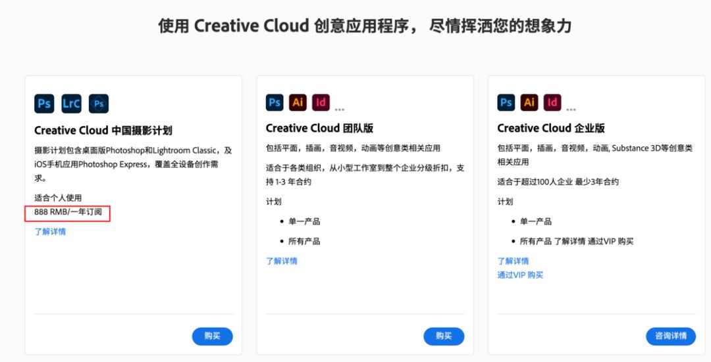
Task: Click the Creative Cloud 团队版 heading
Action: pos(320,129)
